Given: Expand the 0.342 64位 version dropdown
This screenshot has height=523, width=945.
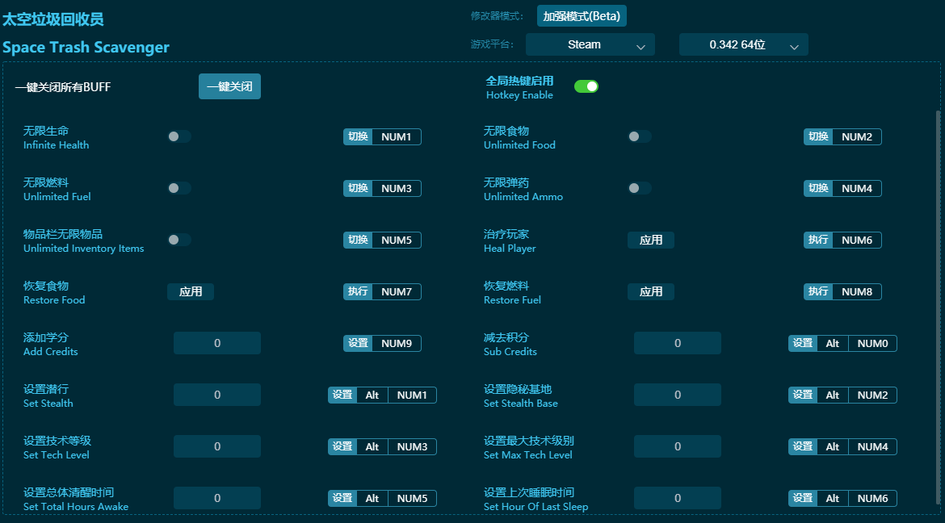Looking at the screenshot, I should point(743,45).
